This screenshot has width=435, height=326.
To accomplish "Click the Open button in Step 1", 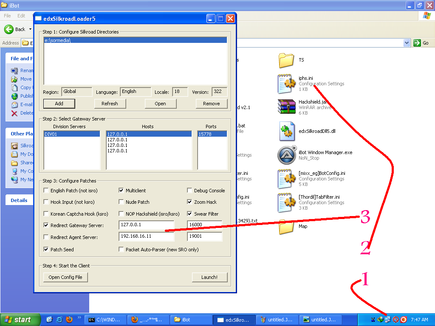I will [x=160, y=104].
